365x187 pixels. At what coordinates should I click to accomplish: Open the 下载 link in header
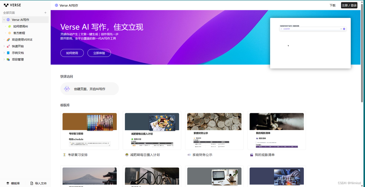tap(332, 5)
